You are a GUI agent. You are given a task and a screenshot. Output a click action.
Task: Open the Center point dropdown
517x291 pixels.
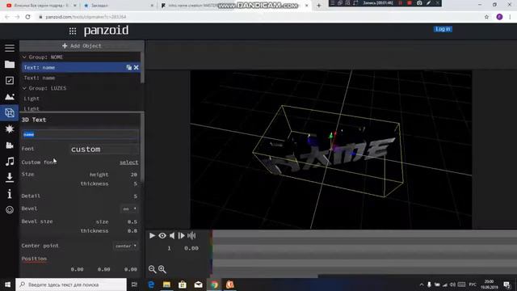pos(126,246)
